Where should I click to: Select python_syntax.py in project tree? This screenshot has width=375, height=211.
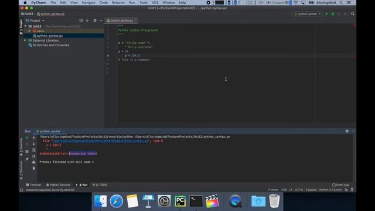50,36
